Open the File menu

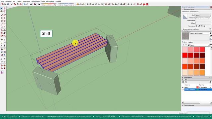tap(2, 1)
